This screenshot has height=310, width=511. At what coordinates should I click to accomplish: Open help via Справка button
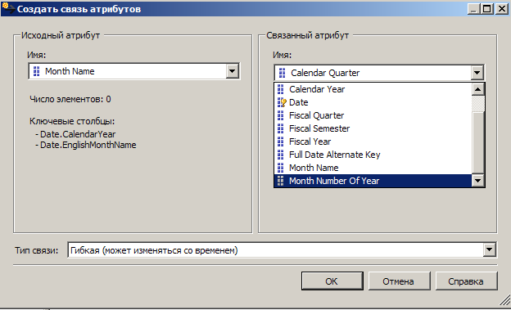(x=466, y=281)
